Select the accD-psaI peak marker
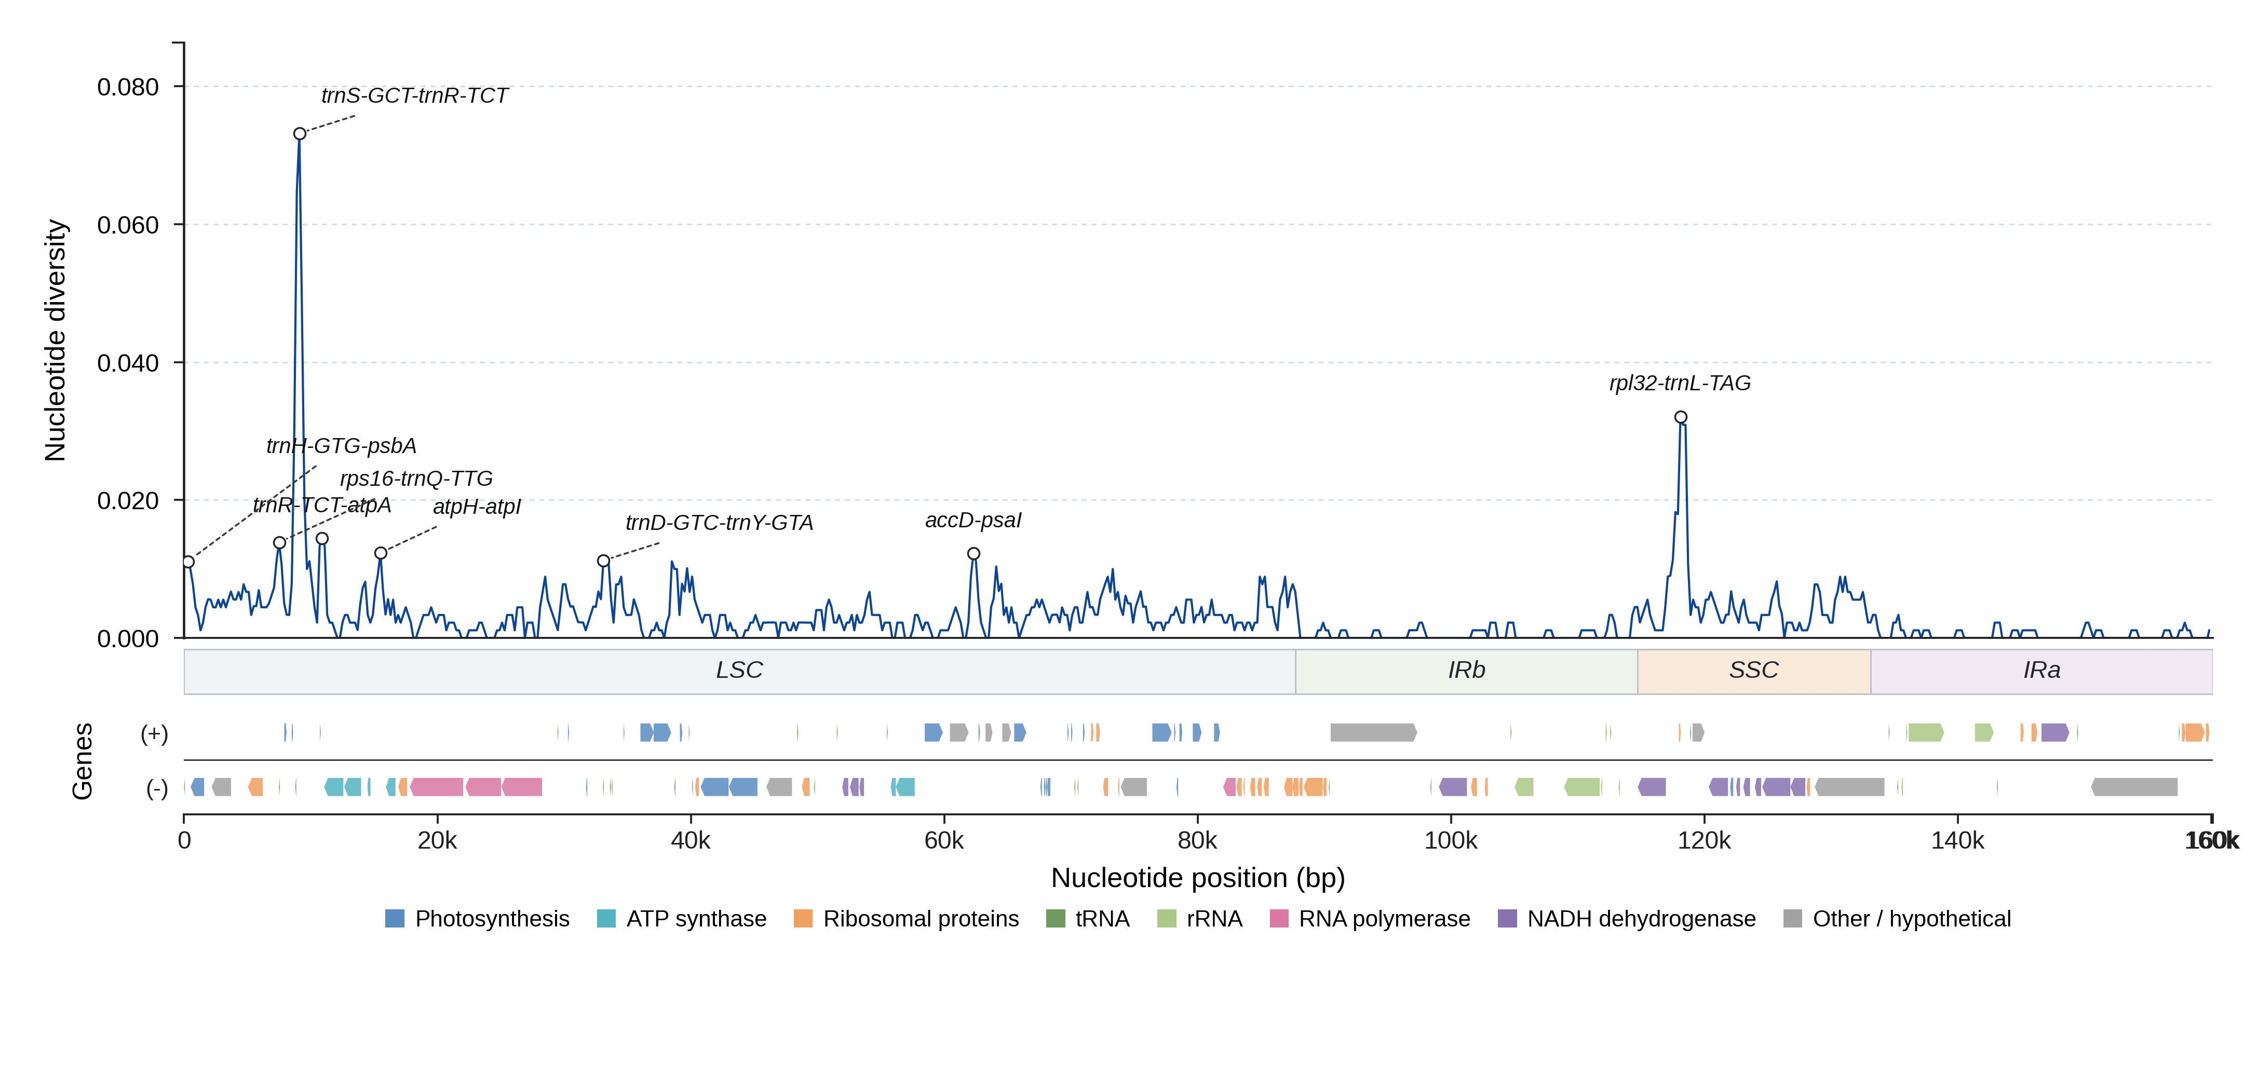Image resolution: width=2244 pixels, height=1091 pixels. (974, 554)
